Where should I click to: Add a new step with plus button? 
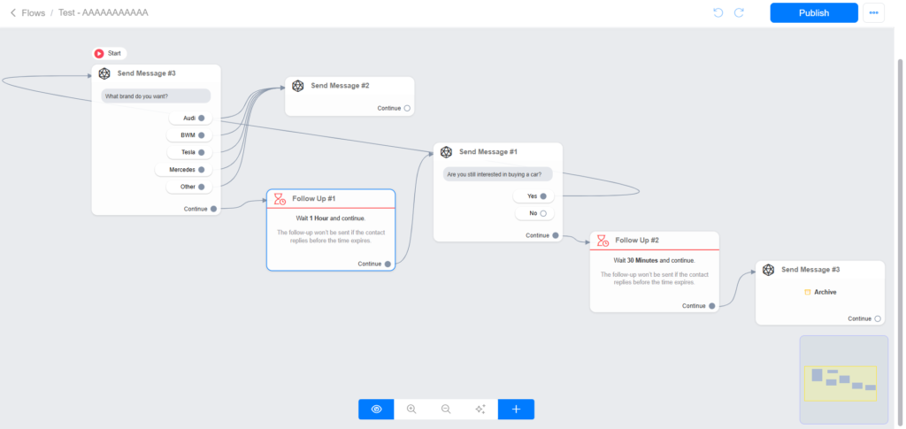tap(516, 409)
